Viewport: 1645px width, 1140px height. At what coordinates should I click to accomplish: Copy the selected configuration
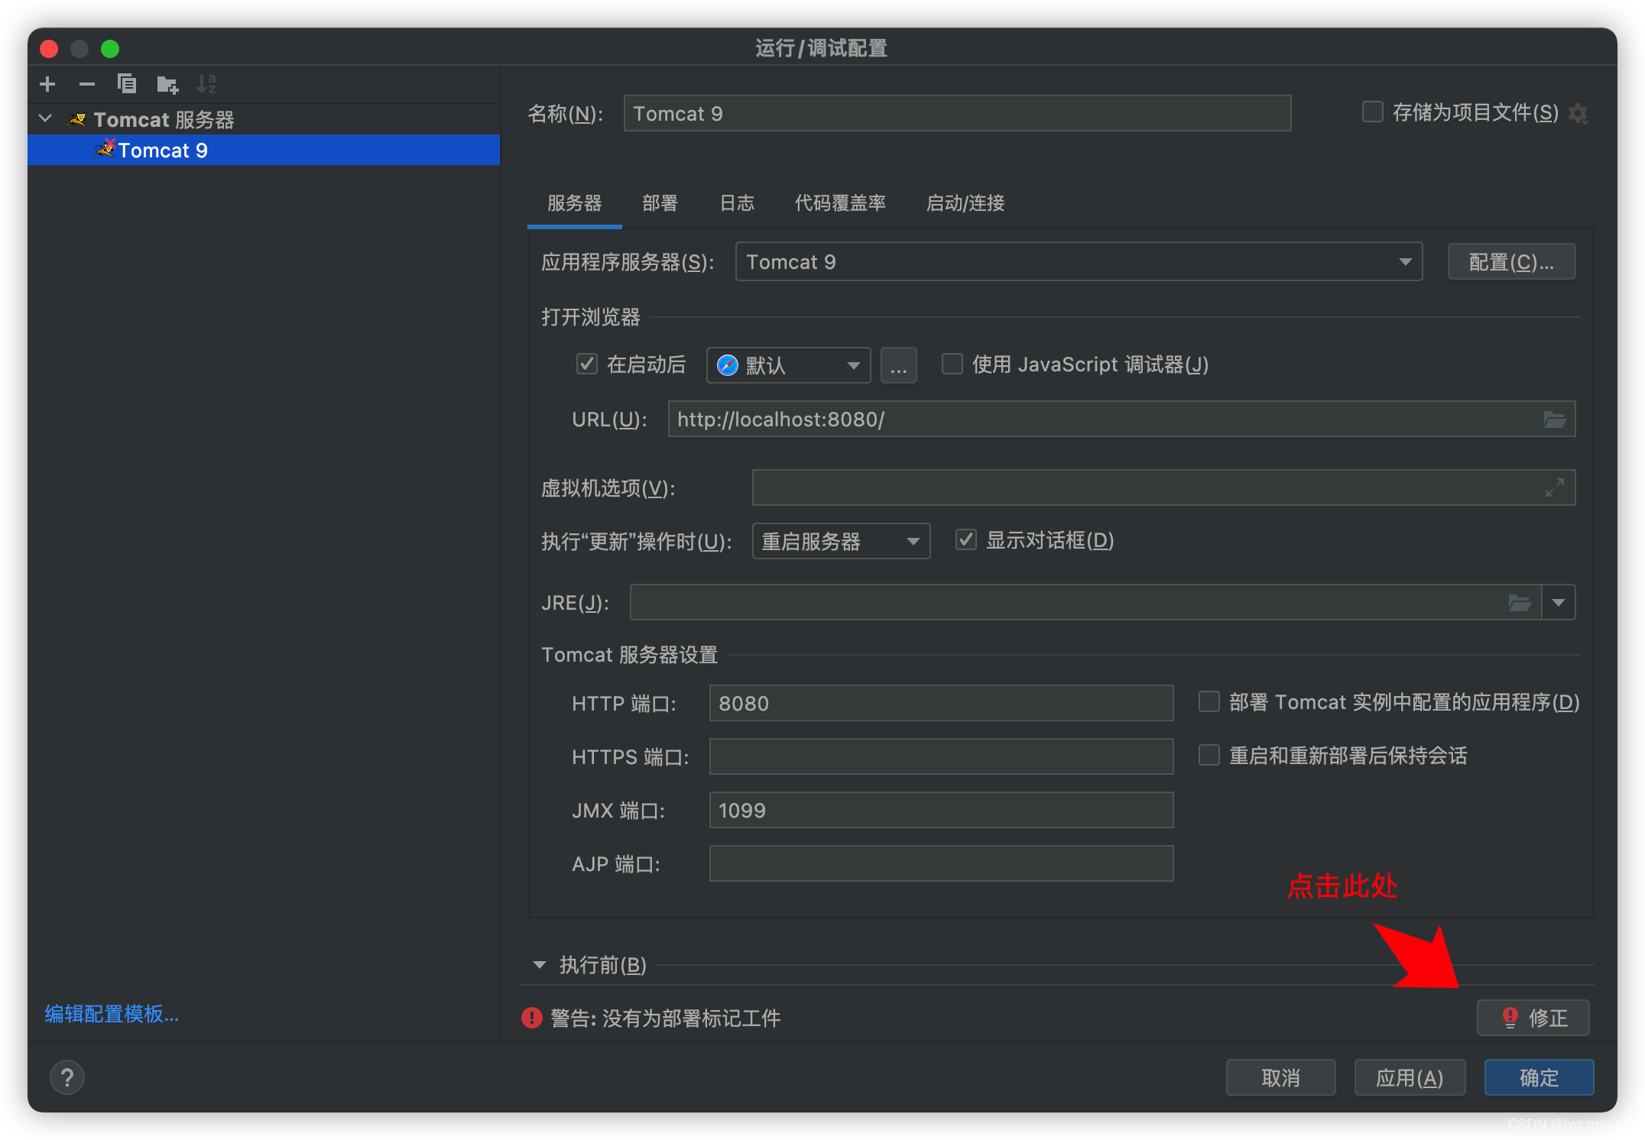pyautogui.click(x=127, y=84)
